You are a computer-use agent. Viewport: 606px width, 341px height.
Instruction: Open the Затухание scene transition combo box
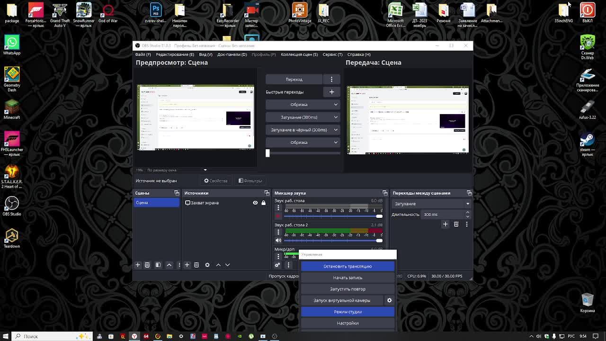point(431,204)
